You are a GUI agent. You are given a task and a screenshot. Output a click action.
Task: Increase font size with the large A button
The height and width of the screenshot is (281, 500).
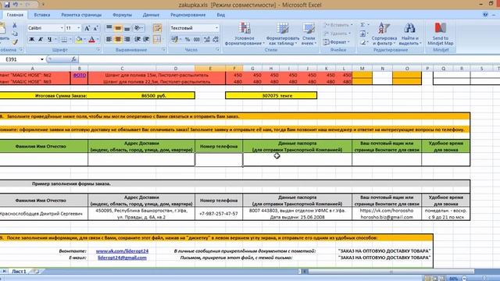[x=87, y=28]
